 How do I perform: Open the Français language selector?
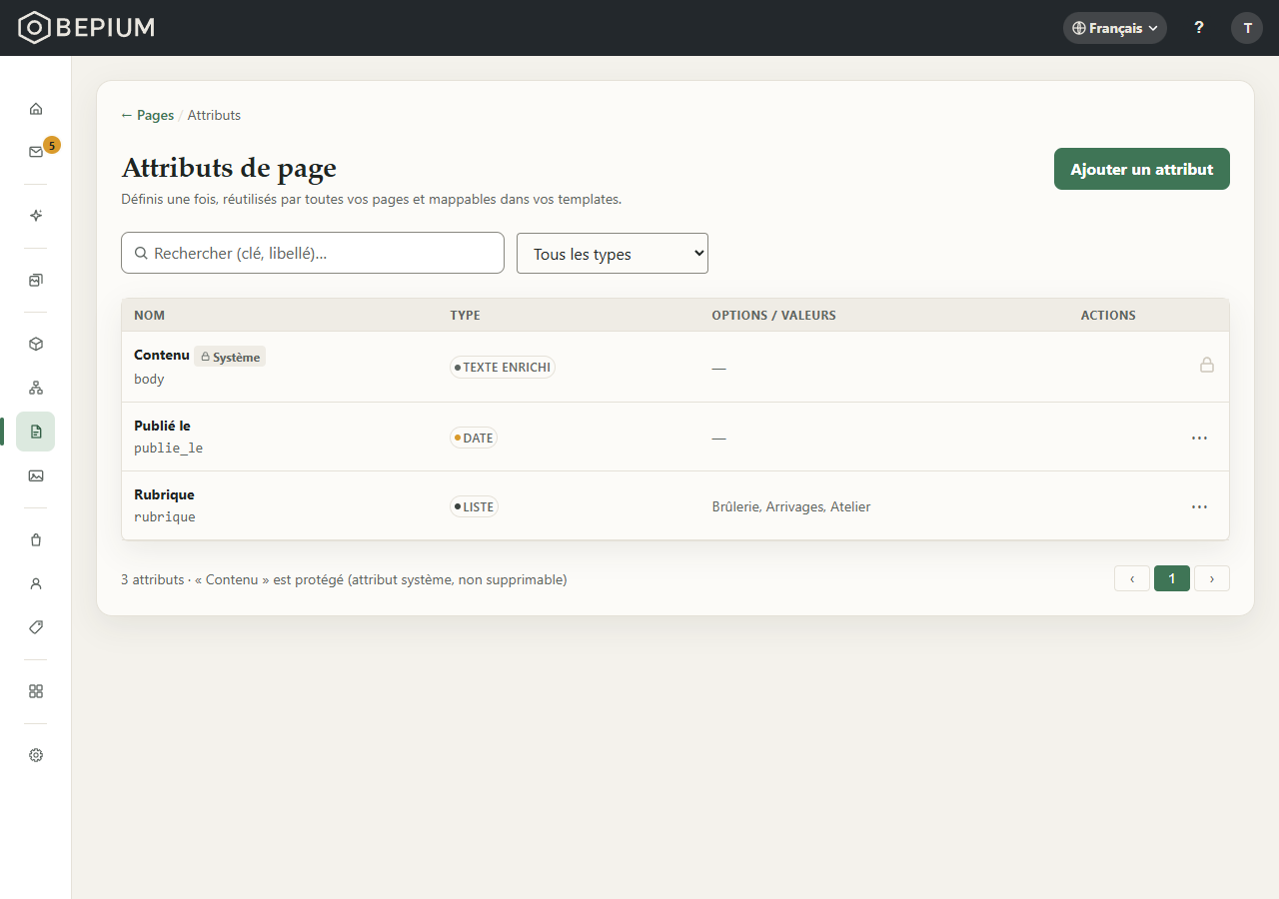tap(1115, 28)
